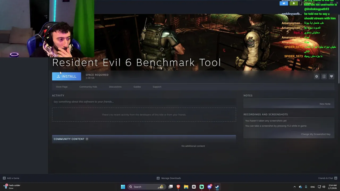Open Brave browser from the taskbar
This screenshot has height=191, width=340.
(x=178, y=187)
